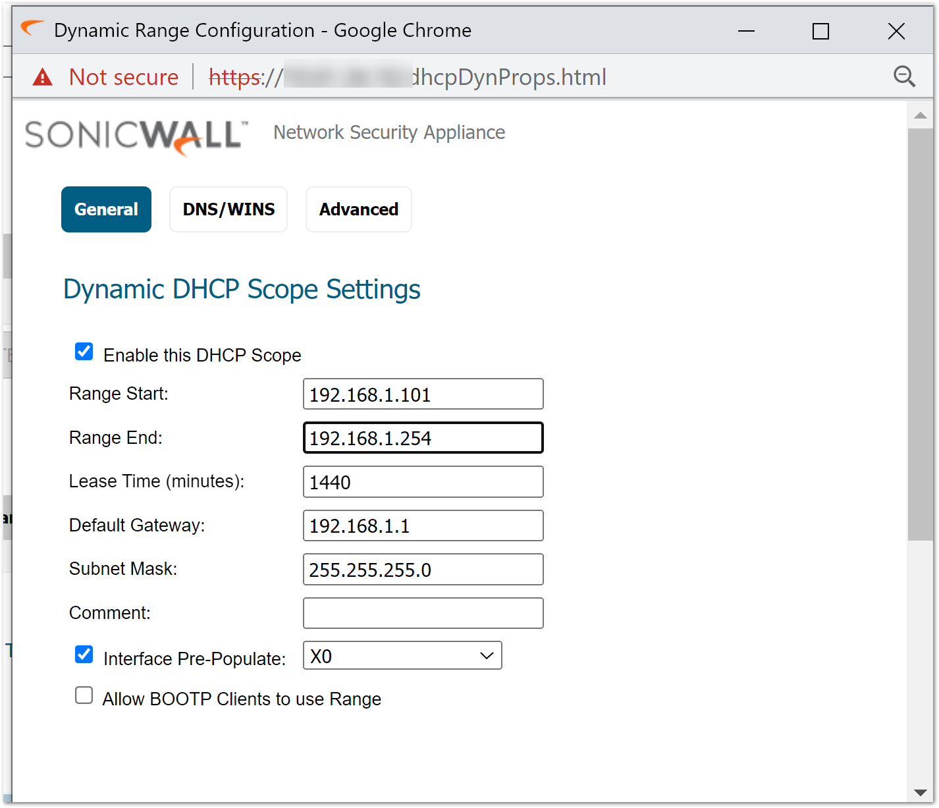This screenshot has height=808, width=939.
Task: Click the SonicWall favicon in title bar
Action: (32, 29)
